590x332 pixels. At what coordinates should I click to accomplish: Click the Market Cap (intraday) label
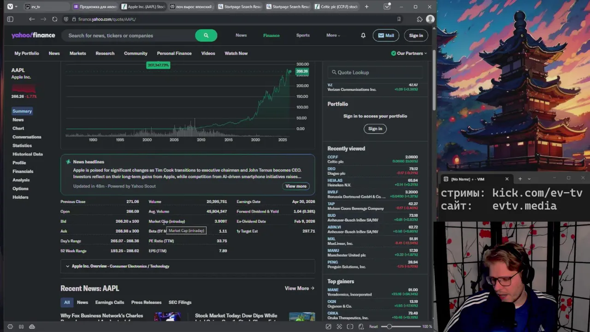pyautogui.click(x=167, y=221)
